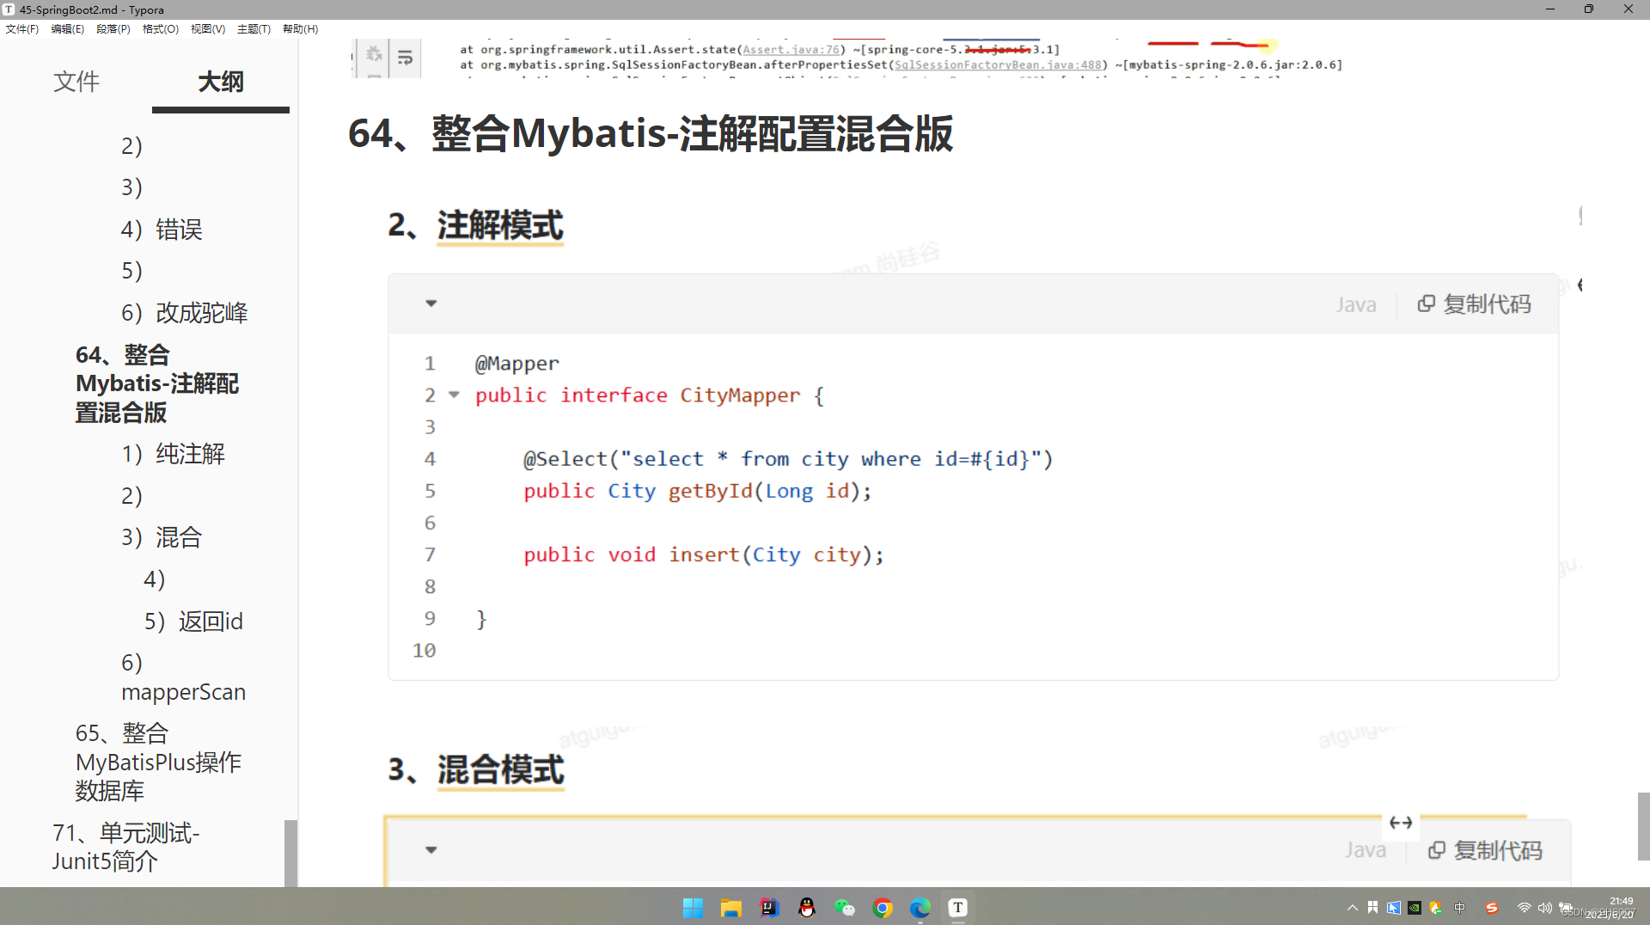1650x925 pixels.
Task: Open the 主题(T) menu
Action: click(254, 28)
